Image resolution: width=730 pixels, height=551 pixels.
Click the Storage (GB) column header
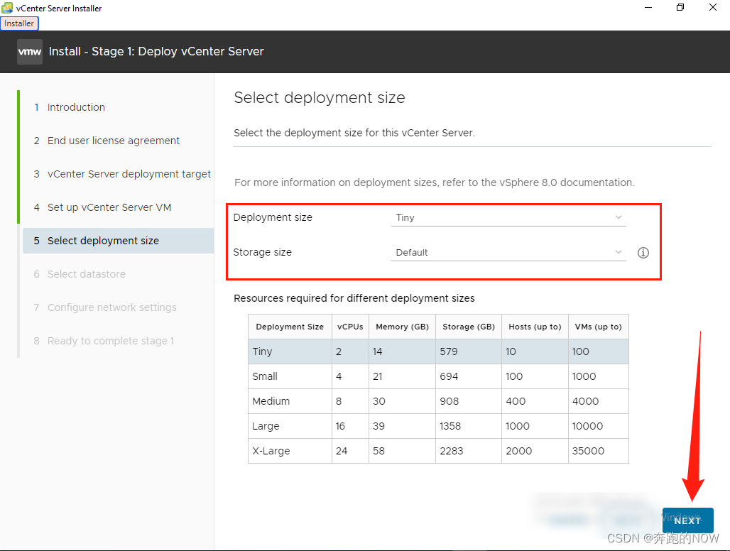[x=469, y=327]
